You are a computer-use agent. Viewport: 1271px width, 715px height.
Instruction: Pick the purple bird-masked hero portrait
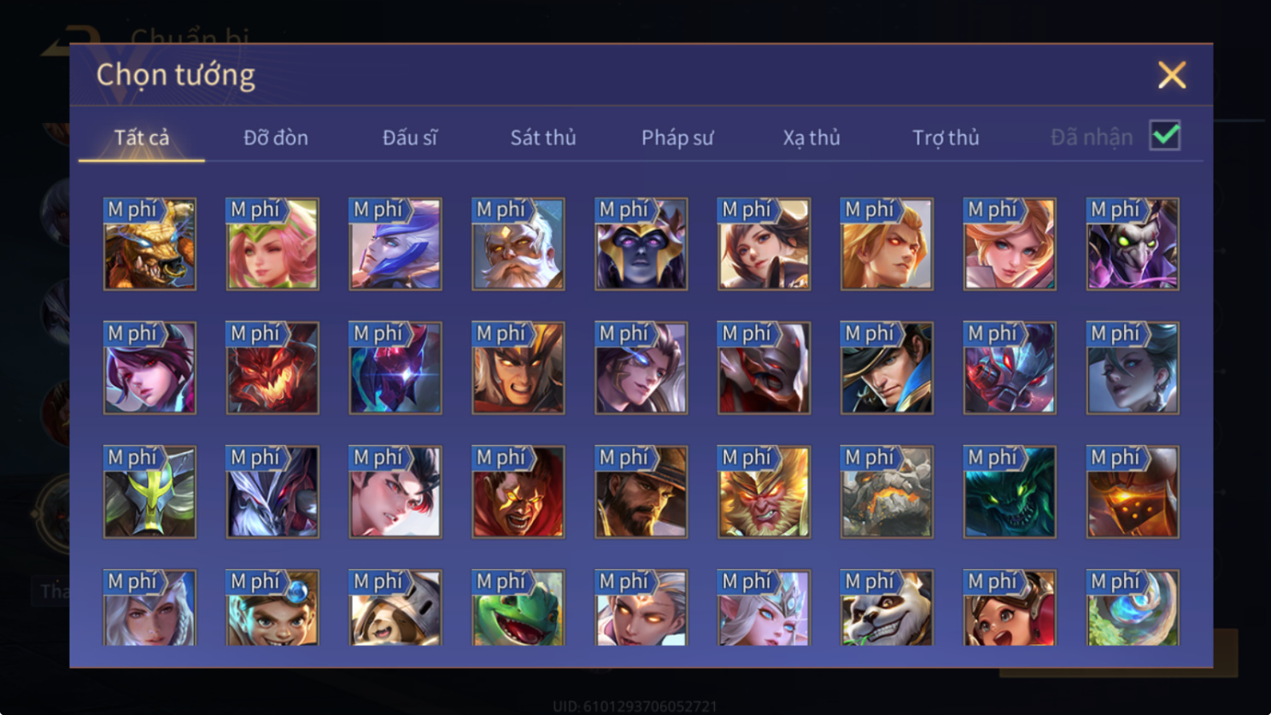1133,244
